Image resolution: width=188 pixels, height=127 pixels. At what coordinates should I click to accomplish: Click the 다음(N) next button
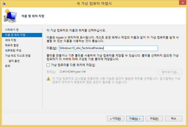click(x=135, y=119)
